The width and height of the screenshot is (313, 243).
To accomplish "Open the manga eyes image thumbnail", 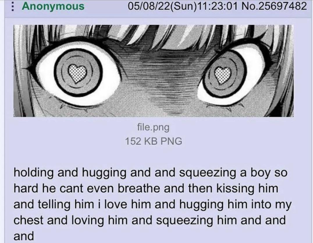I will 153,71.
